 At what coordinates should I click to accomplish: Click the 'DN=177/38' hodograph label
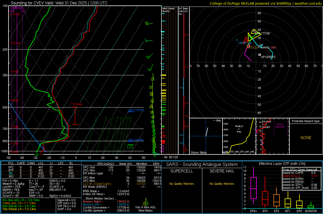pyautogui.click(x=263, y=33)
